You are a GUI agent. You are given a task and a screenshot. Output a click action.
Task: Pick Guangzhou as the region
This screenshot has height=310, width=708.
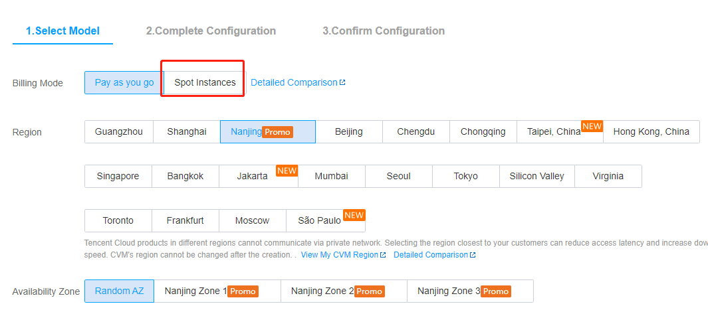pyautogui.click(x=119, y=131)
